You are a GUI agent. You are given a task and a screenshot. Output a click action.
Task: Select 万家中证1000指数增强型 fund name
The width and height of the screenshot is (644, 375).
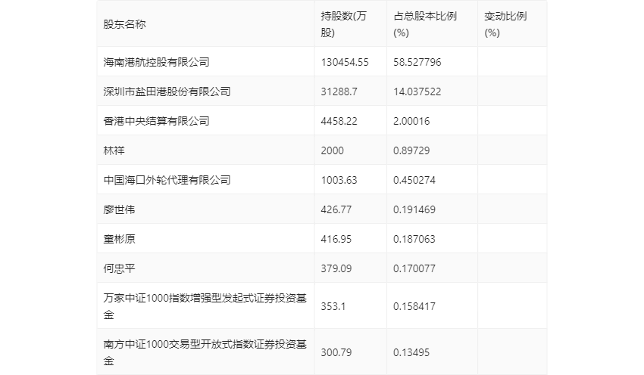click(205, 306)
